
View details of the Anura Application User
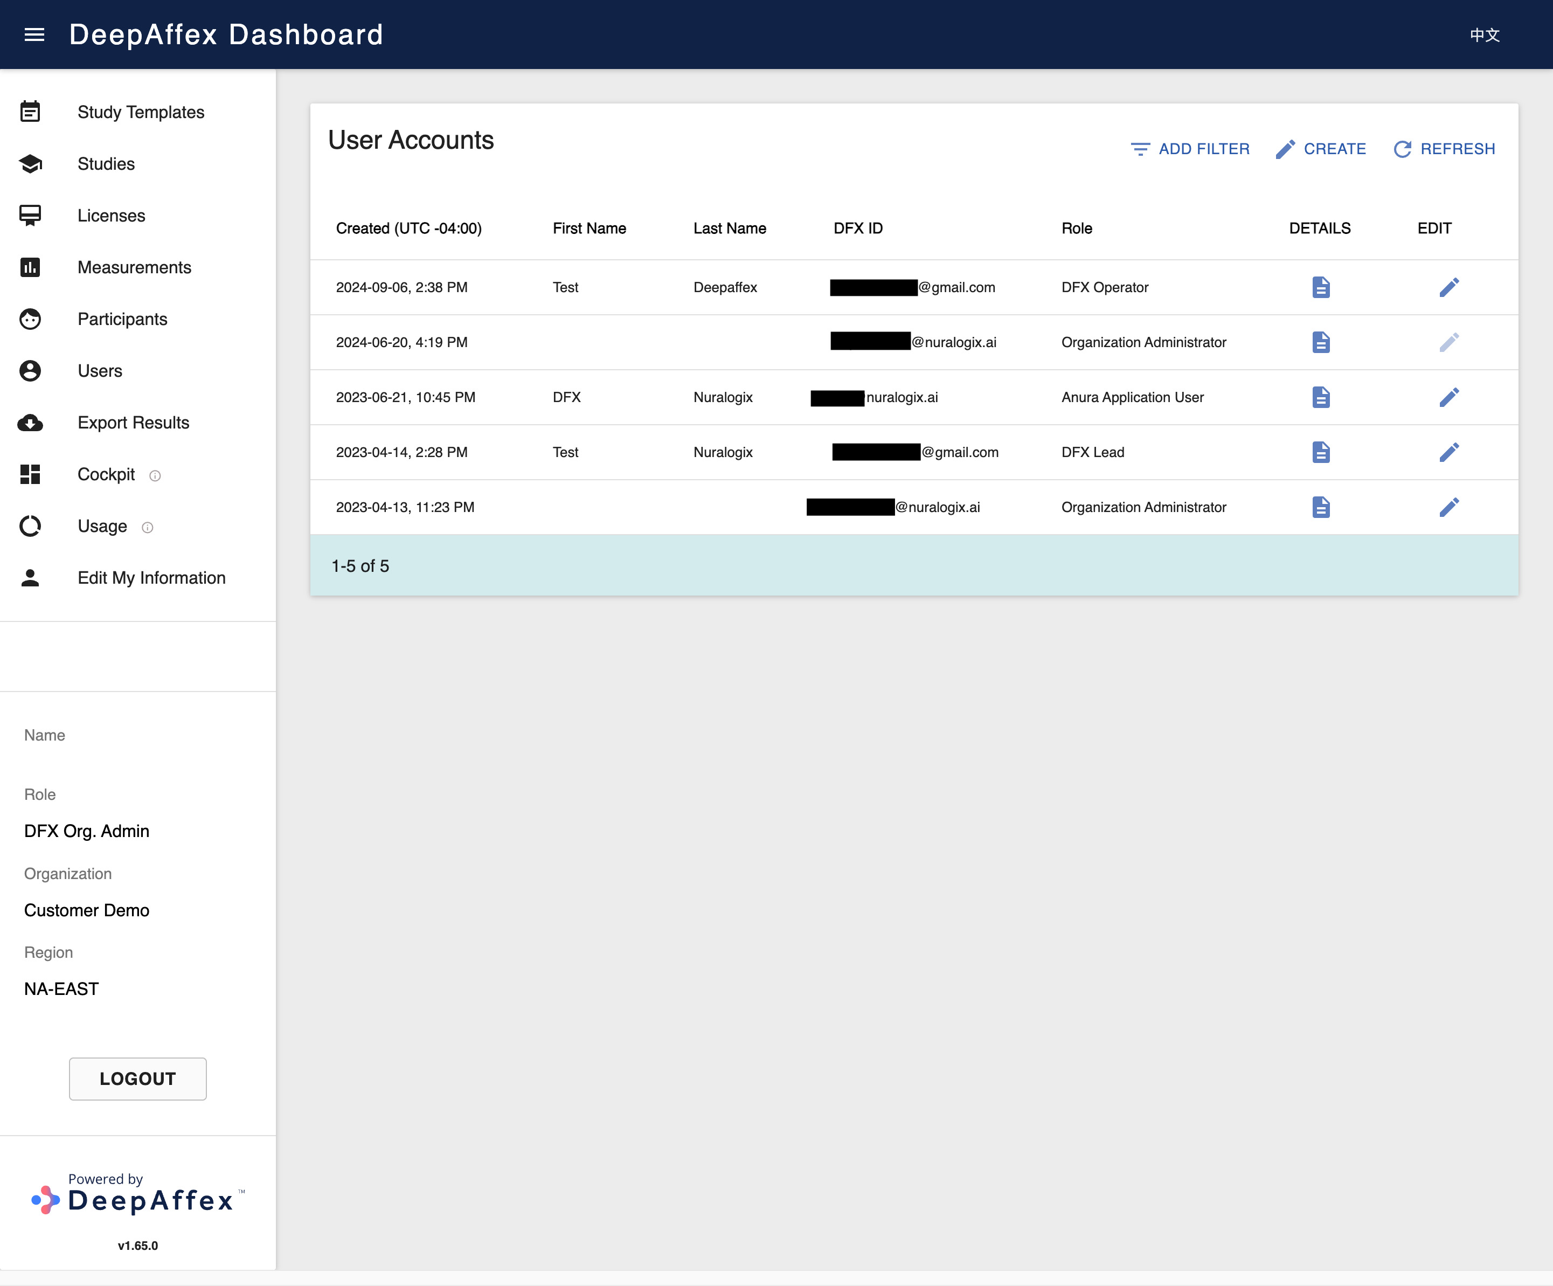[x=1321, y=397]
